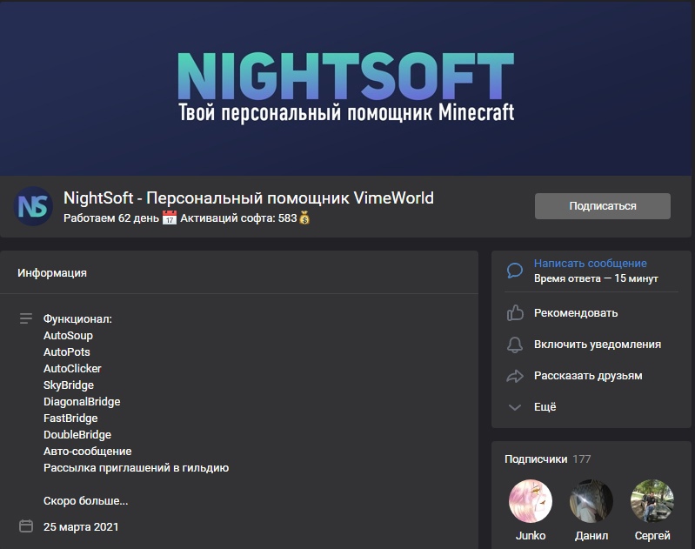Click the NIGHTSOFT cover banner
The height and width of the screenshot is (549, 695).
coord(345,88)
